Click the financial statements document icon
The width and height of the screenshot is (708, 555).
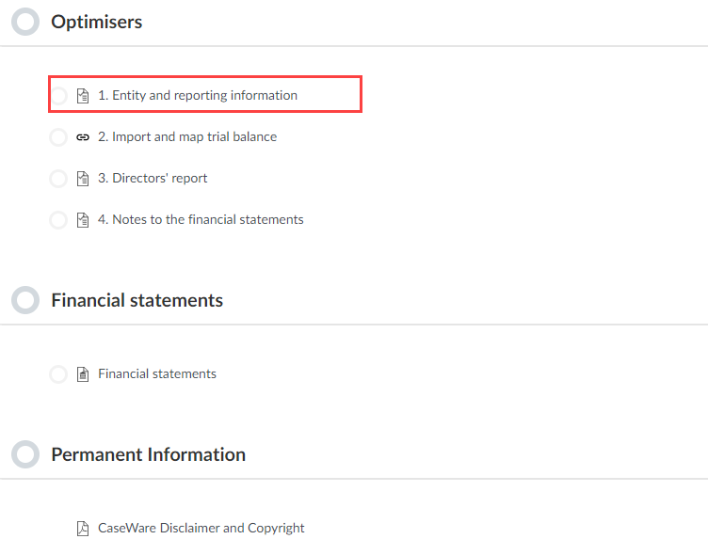coord(83,374)
